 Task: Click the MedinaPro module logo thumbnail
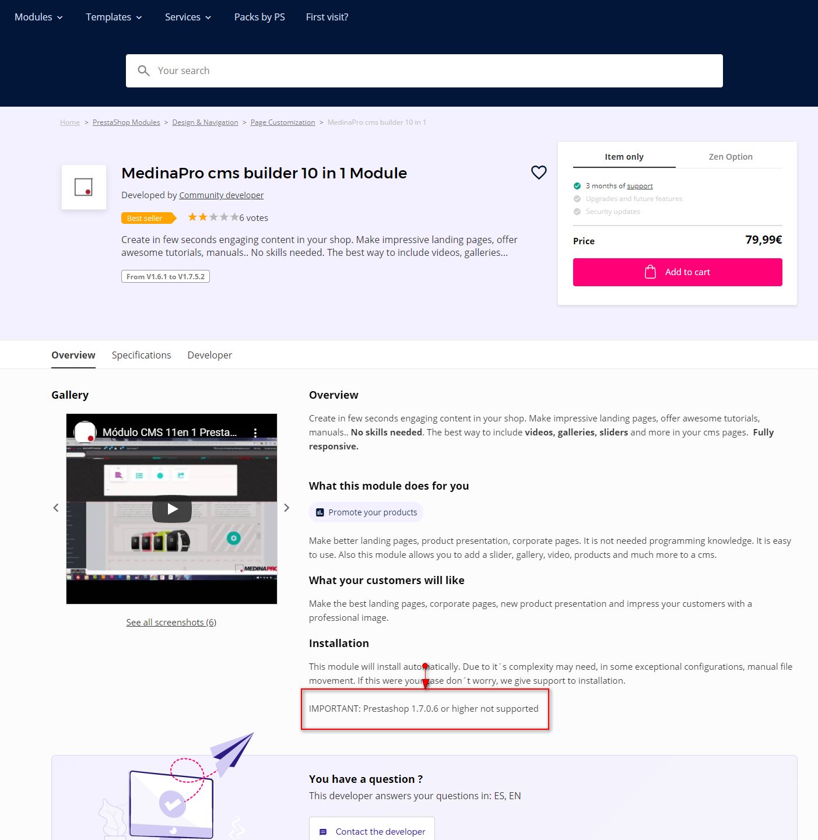[x=84, y=187]
